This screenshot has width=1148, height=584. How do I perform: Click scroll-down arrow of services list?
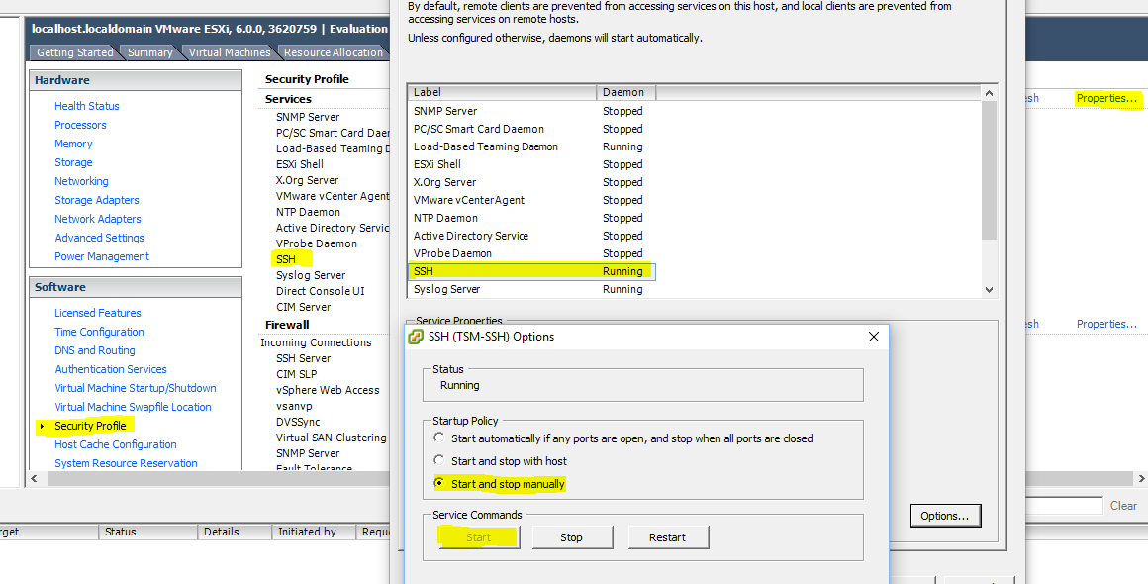point(989,290)
